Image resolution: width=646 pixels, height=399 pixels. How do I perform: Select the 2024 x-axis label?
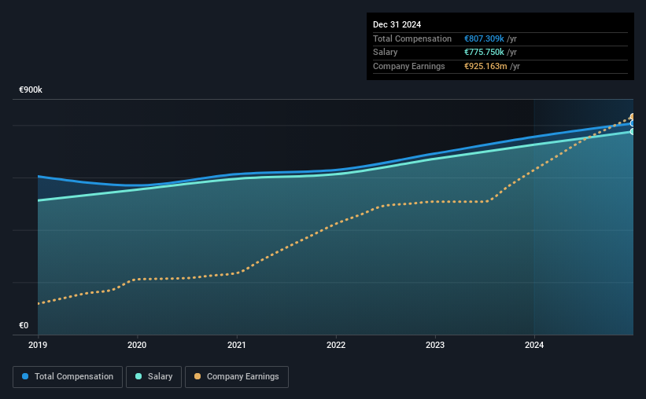[x=534, y=345]
